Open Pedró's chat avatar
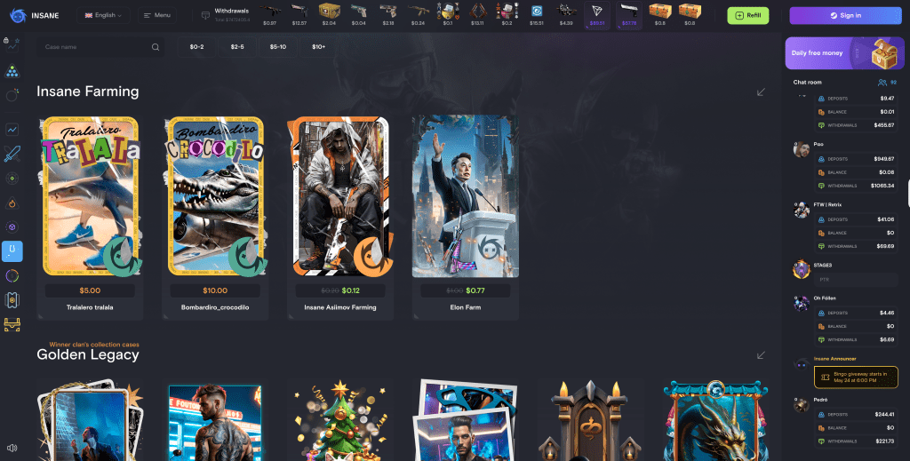 (x=801, y=405)
